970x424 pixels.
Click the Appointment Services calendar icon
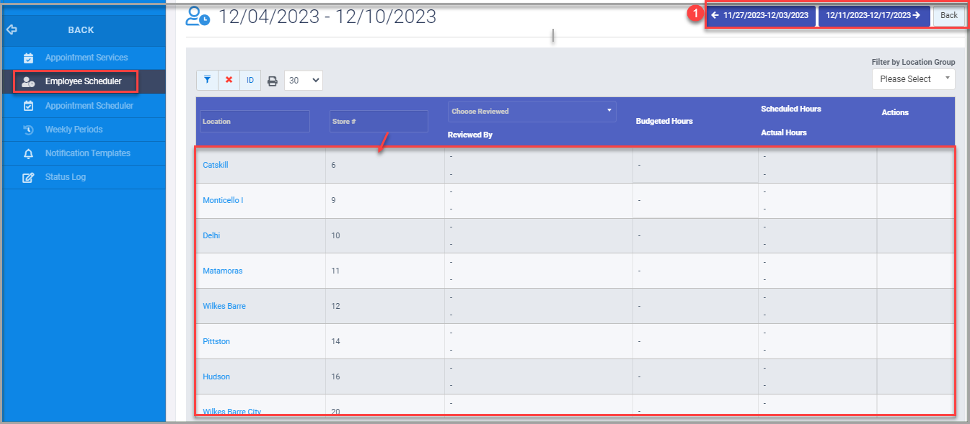pyautogui.click(x=27, y=58)
